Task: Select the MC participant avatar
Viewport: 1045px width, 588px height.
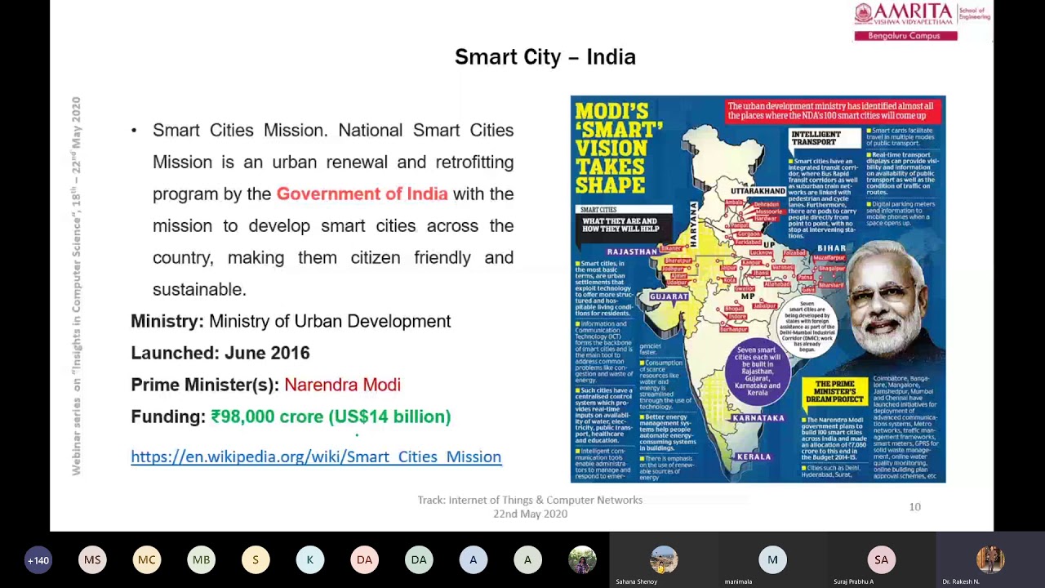Action: coord(146,560)
